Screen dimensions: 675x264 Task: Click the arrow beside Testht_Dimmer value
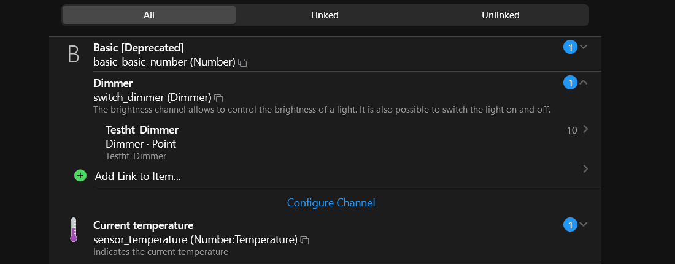585,129
